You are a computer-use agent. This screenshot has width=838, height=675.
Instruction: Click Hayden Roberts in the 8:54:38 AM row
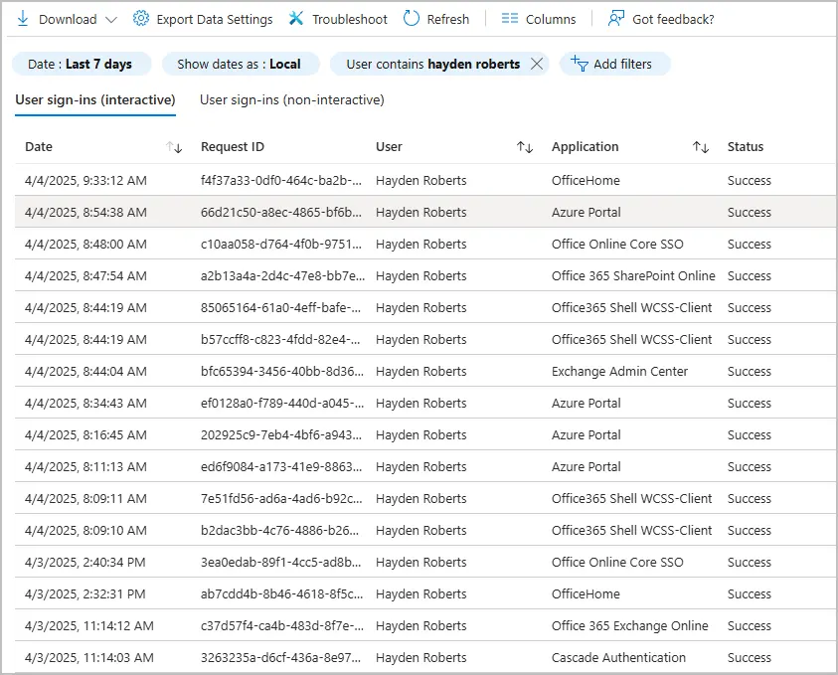tap(421, 212)
